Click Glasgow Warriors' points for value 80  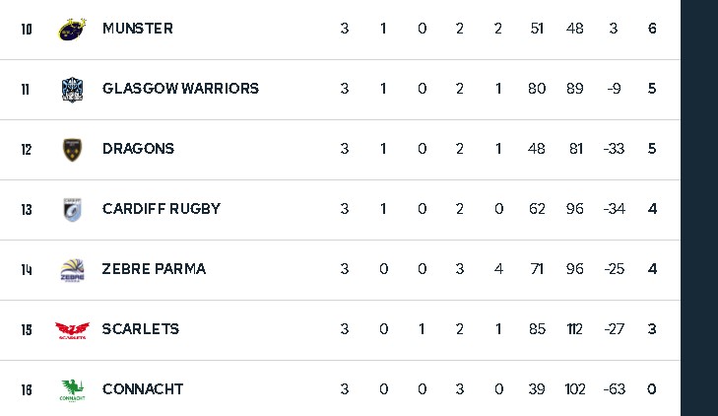[537, 89]
